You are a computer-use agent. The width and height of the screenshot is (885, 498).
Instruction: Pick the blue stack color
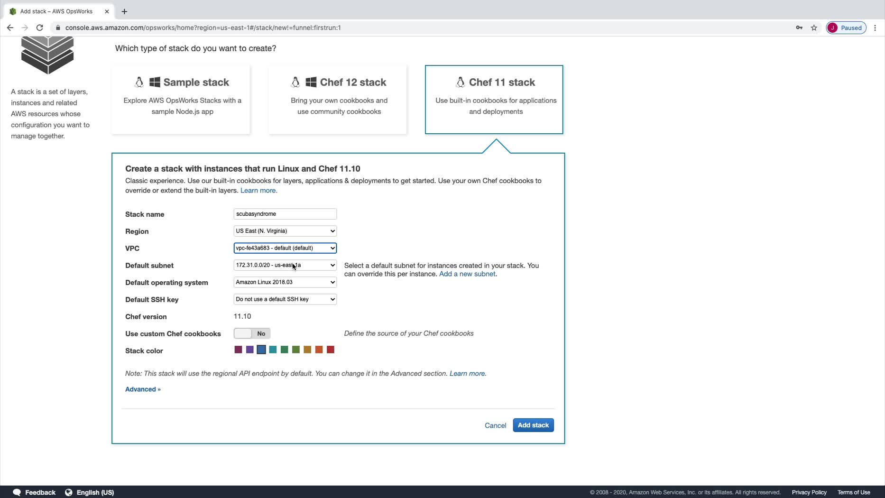[261, 350]
